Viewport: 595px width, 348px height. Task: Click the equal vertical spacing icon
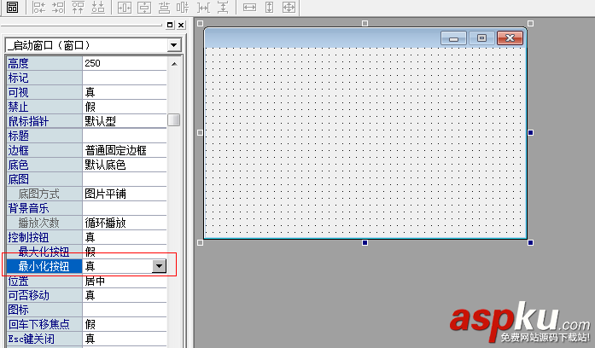click(223, 7)
